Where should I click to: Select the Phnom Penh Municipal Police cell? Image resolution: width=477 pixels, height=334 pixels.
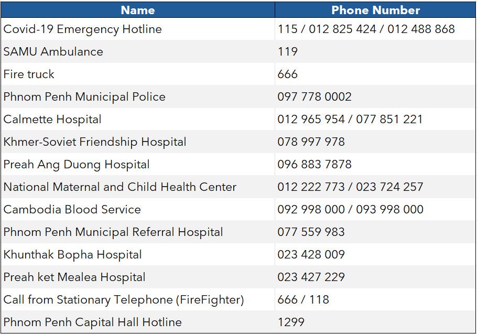click(84, 97)
